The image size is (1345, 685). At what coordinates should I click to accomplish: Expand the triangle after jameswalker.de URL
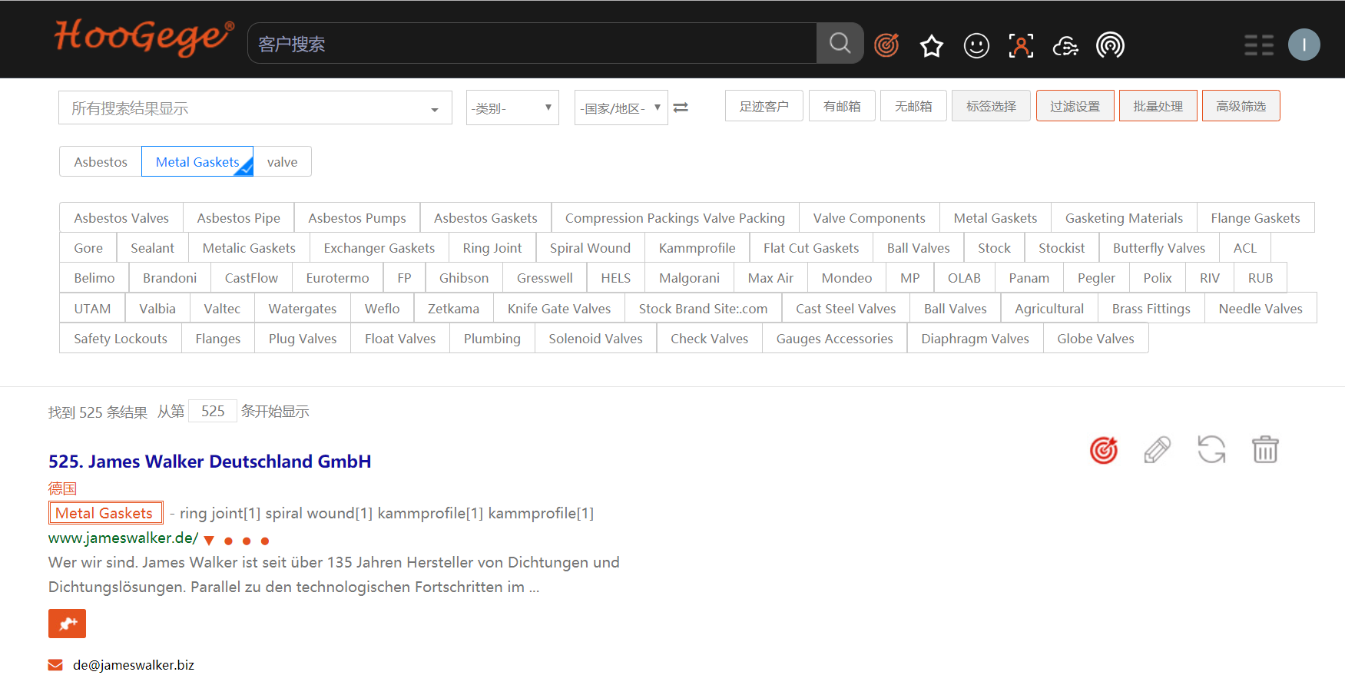click(209, 541)
